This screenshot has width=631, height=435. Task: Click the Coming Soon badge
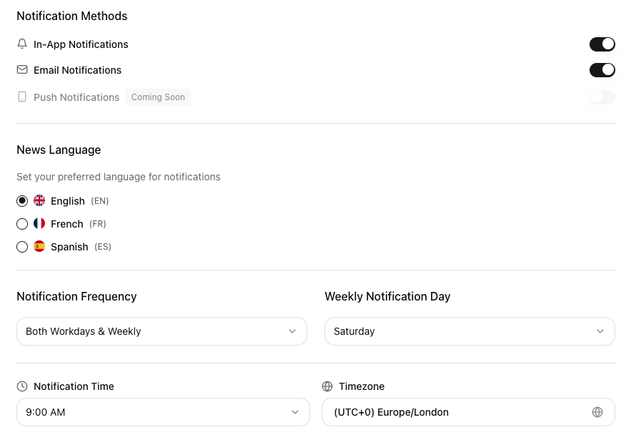158,97
